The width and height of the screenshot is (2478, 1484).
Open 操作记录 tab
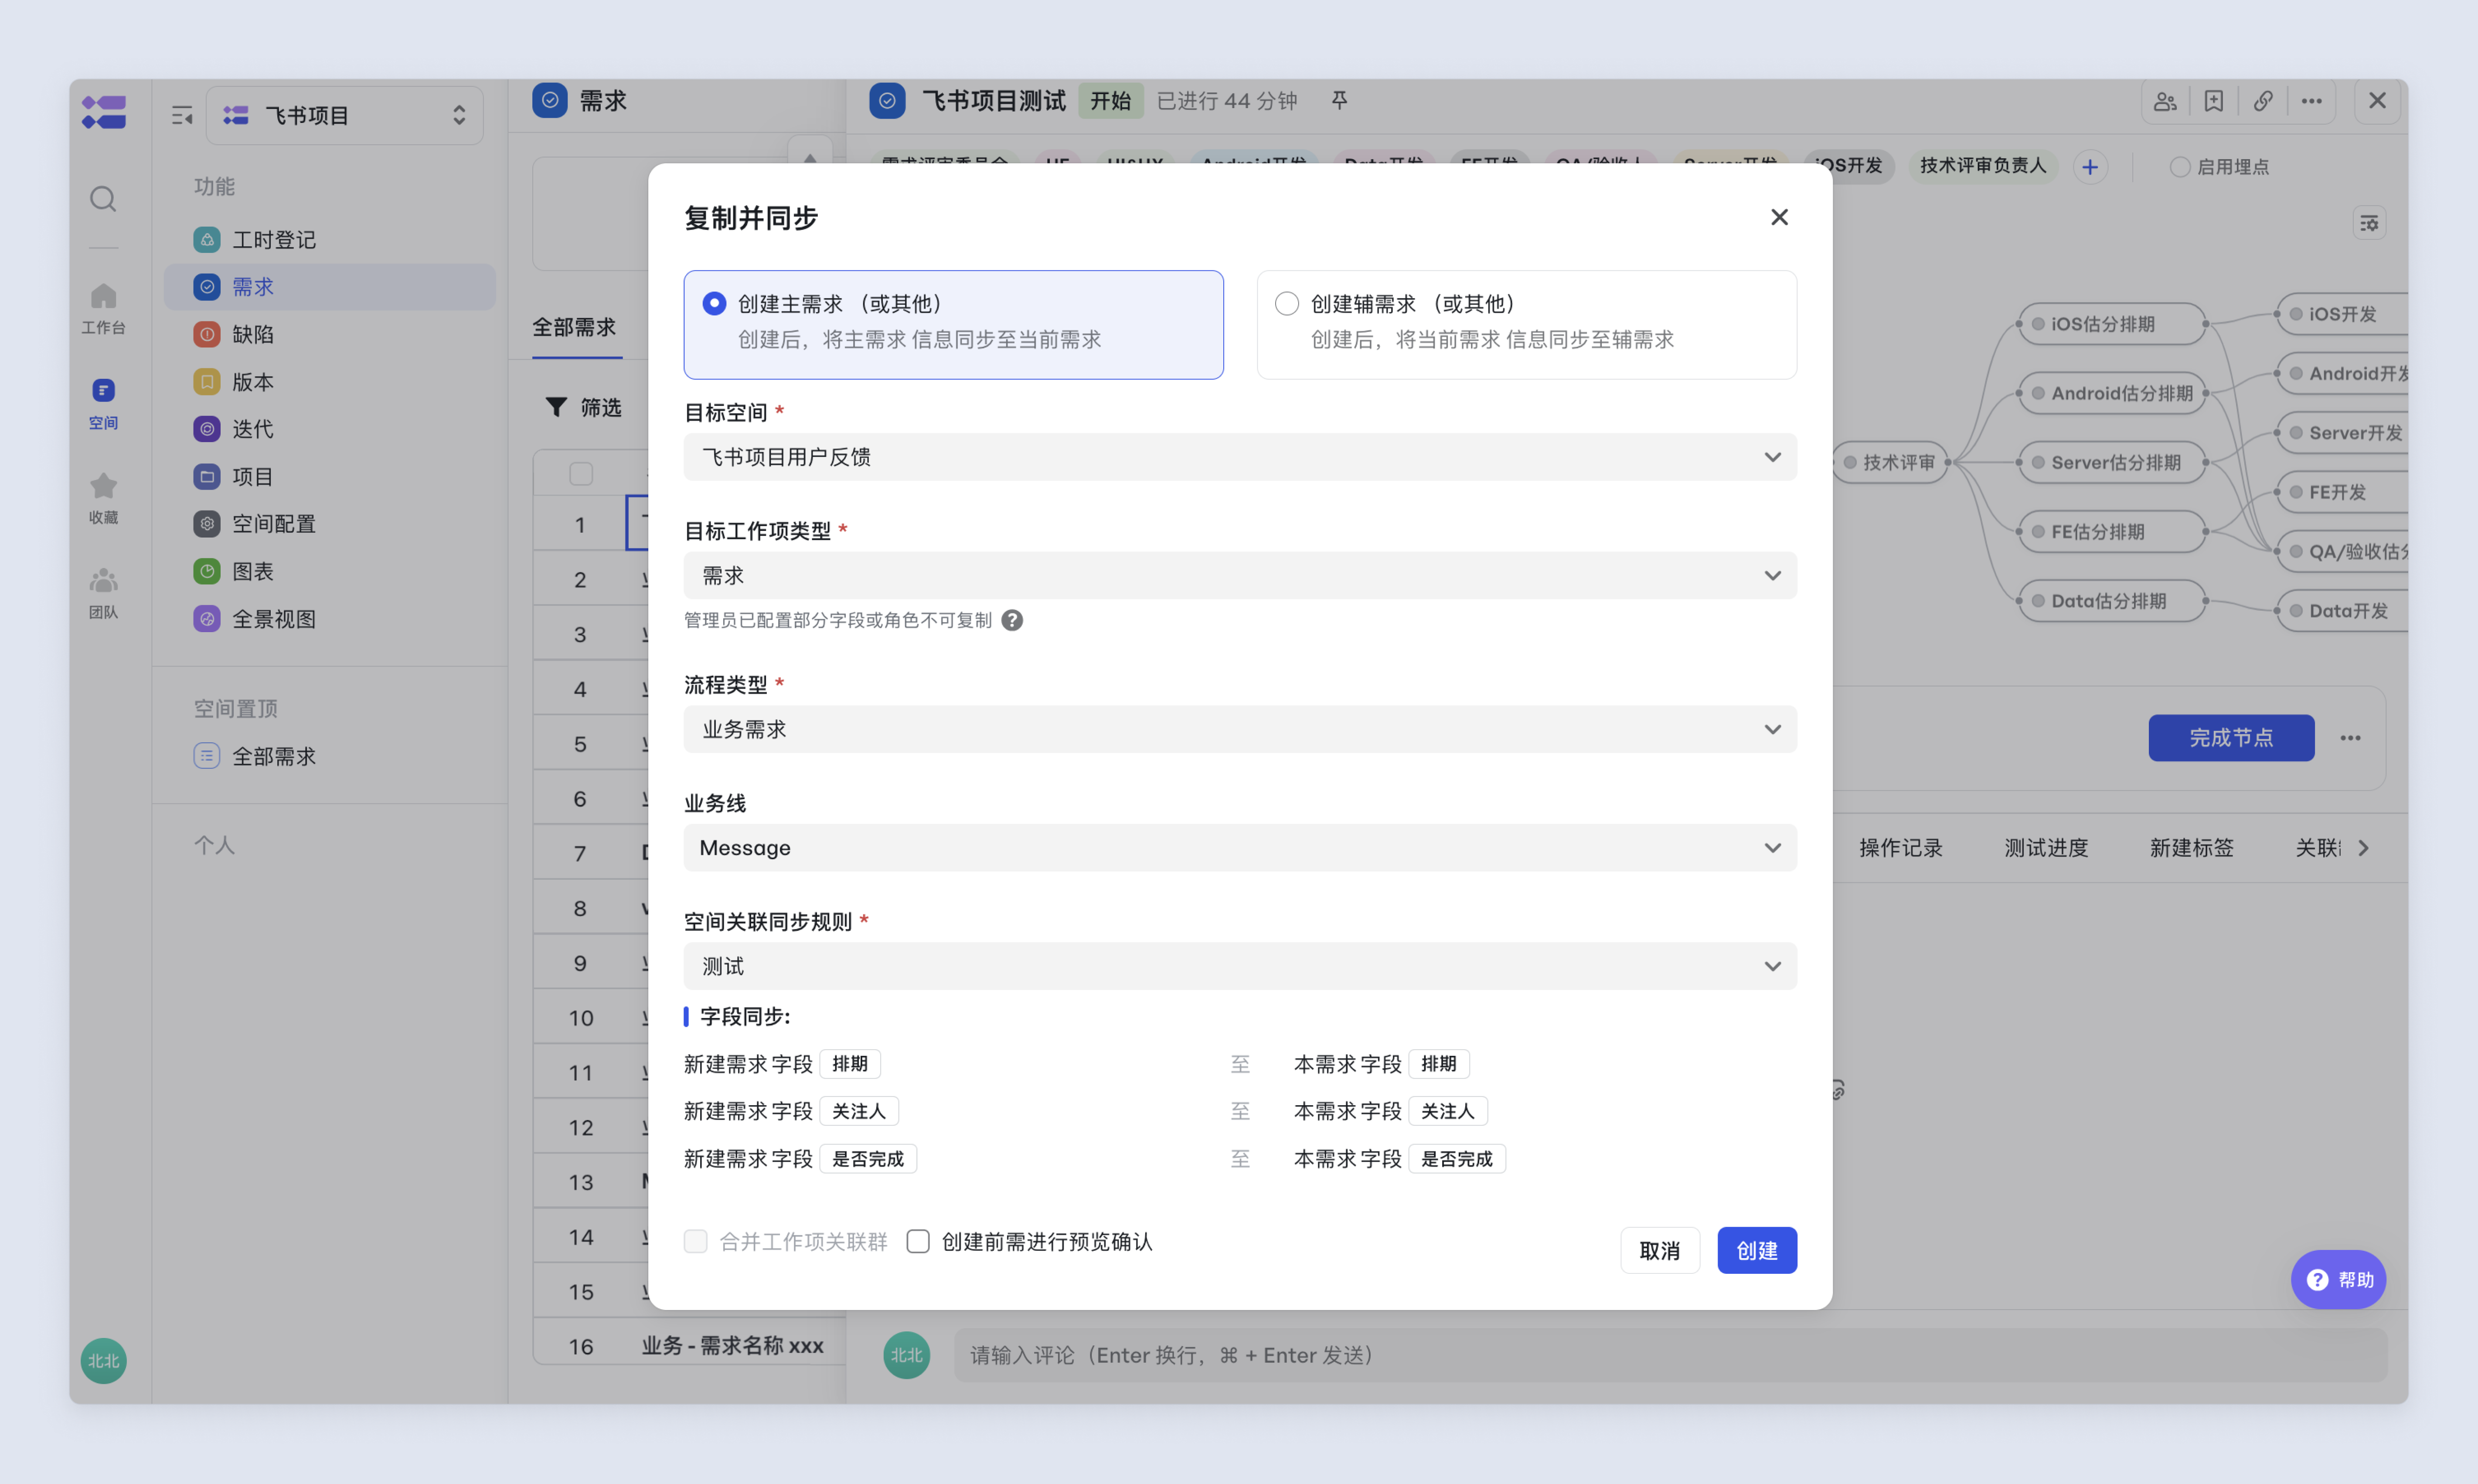click(x=1901, y=848)
